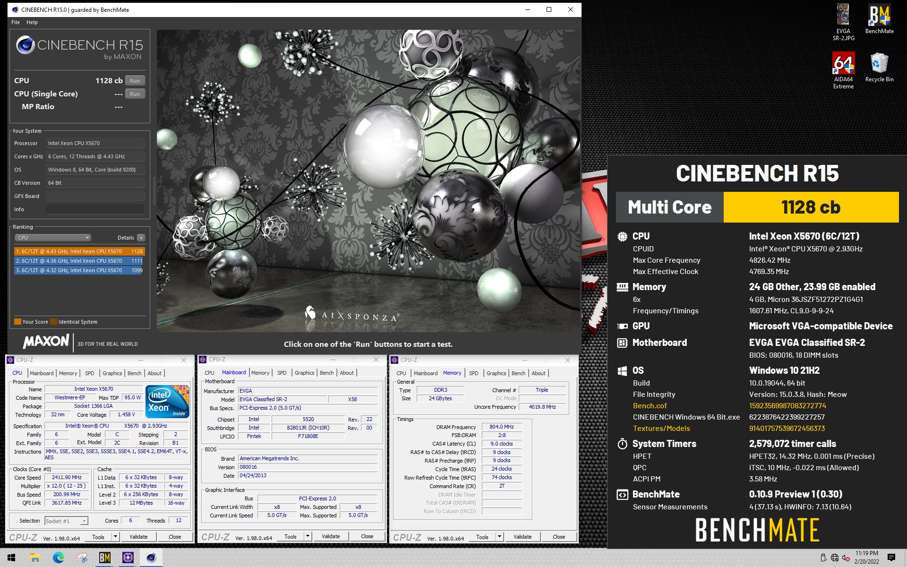907x567 pixels.
Task: Click the orange Your Score legend swatch
Action: [x=17, y=322]
